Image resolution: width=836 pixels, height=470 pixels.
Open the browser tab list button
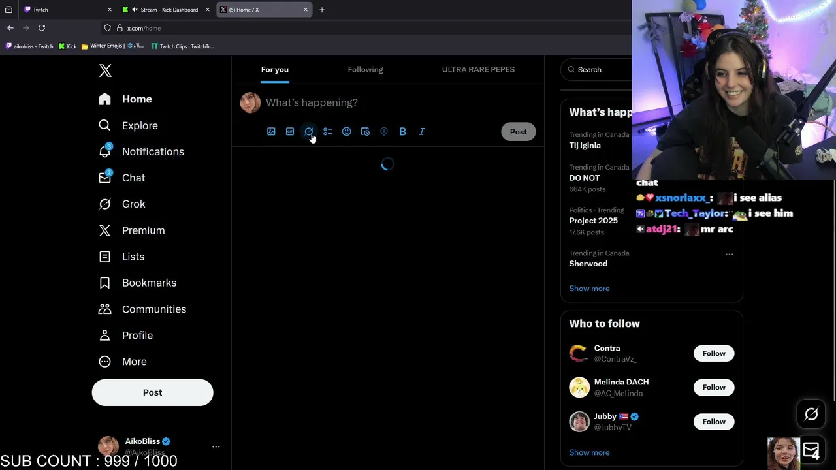click(x=8, y=10)
